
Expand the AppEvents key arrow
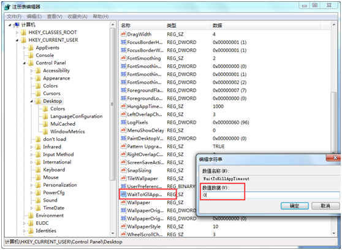(x=25, y=48)
